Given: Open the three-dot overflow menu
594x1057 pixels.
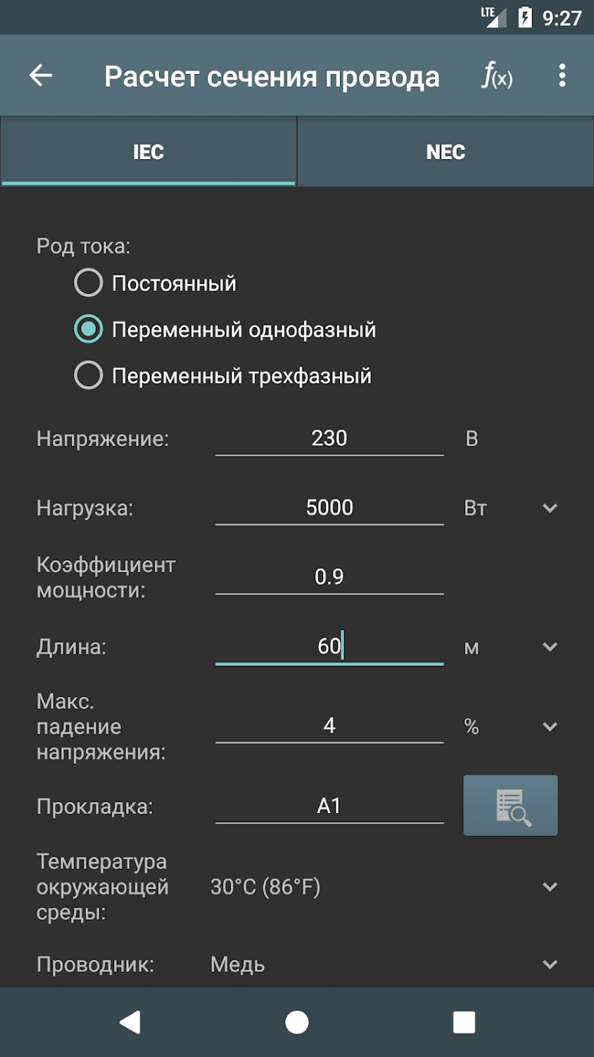Looking at the screenshot, I should pyautogui.click(x=562, y=75).
